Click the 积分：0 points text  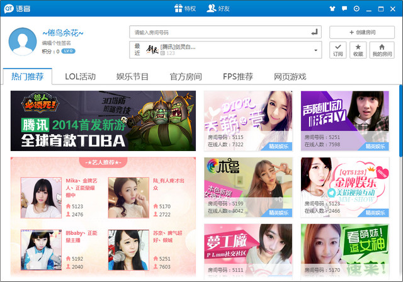click(x=50, y=52)
